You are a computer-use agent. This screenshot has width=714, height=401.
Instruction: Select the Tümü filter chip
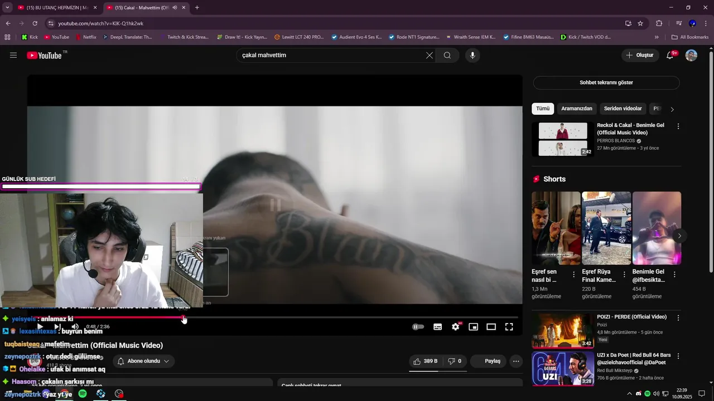(543, 109)
